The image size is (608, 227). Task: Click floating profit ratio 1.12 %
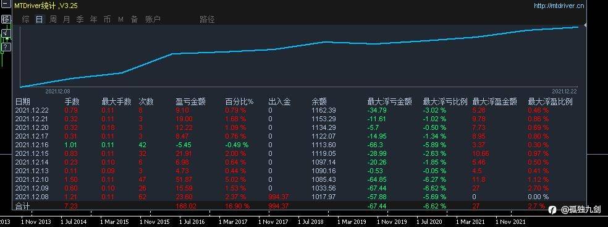pos(539,179)
